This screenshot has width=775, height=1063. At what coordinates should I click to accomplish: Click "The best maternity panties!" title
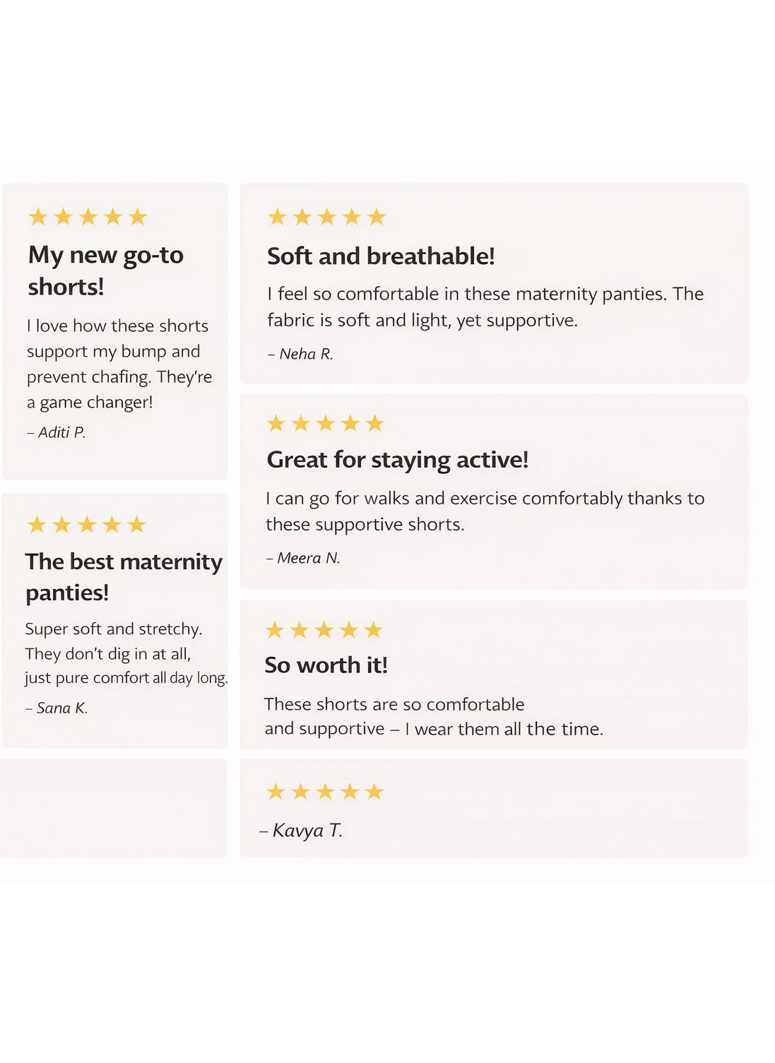pyautogui.click(x=124, y=576)
